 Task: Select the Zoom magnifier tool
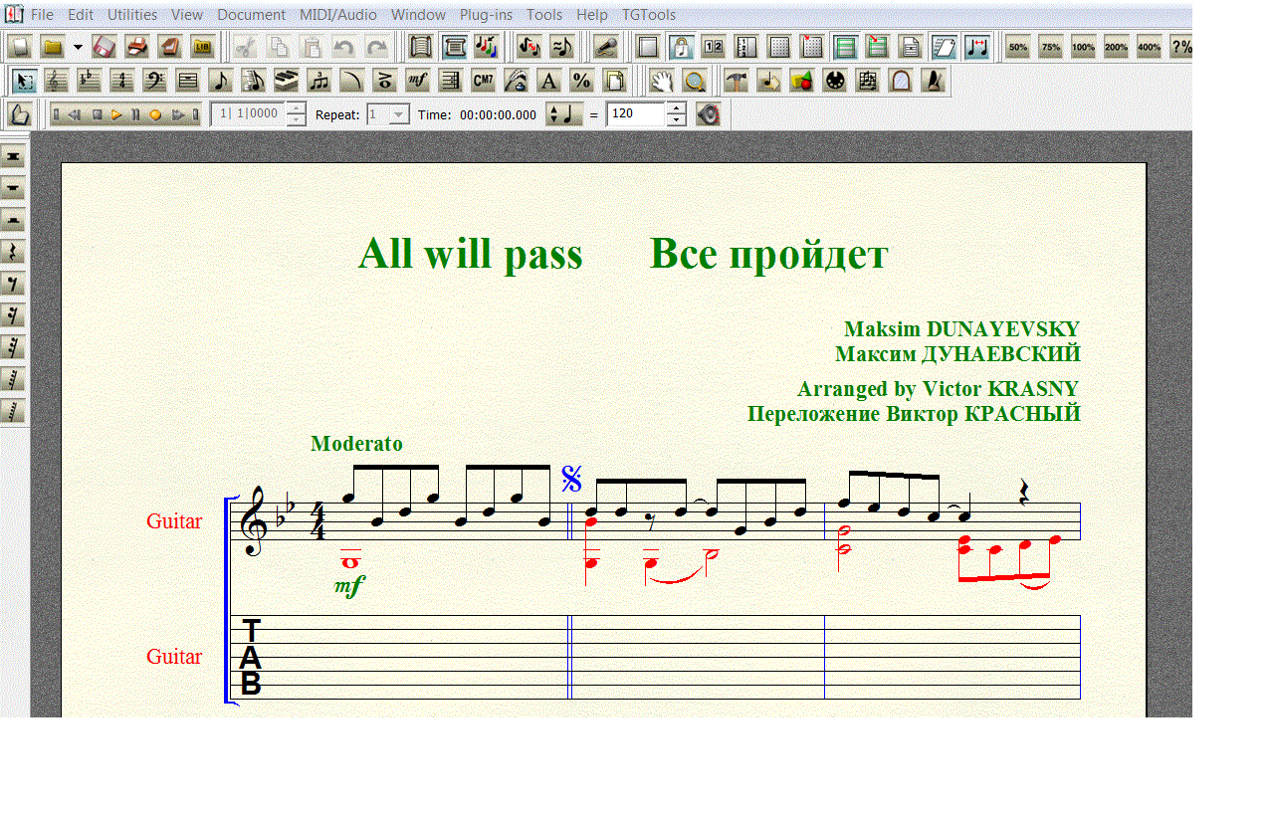coord(694,81)
